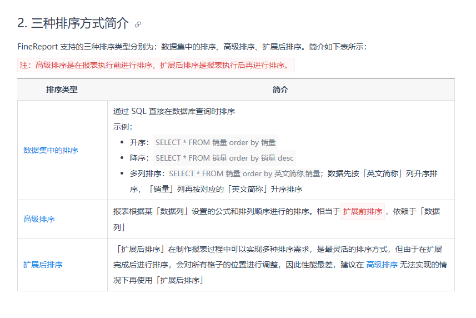Image resolution: width=476 pixels, height=318 pixels.
Task: Click the heading 2. 三种排序方式简介
Action: pyautogui.click(x=73, y=23)
